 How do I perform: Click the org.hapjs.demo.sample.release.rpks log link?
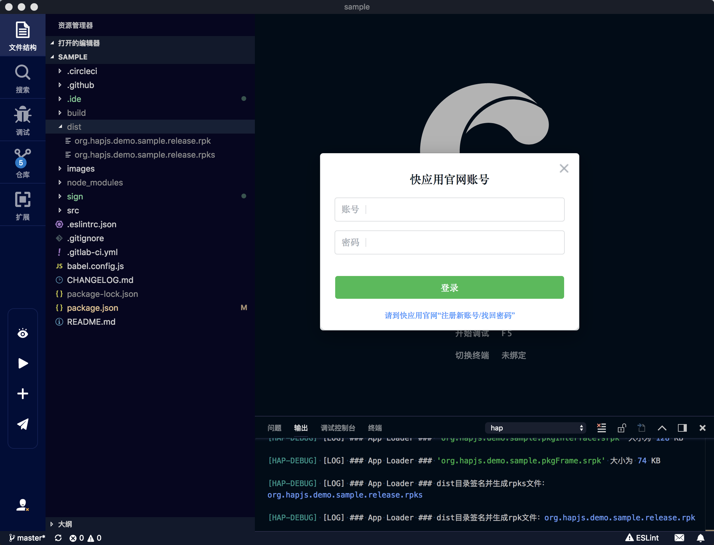pyautogui.click(x=345, y=495)
